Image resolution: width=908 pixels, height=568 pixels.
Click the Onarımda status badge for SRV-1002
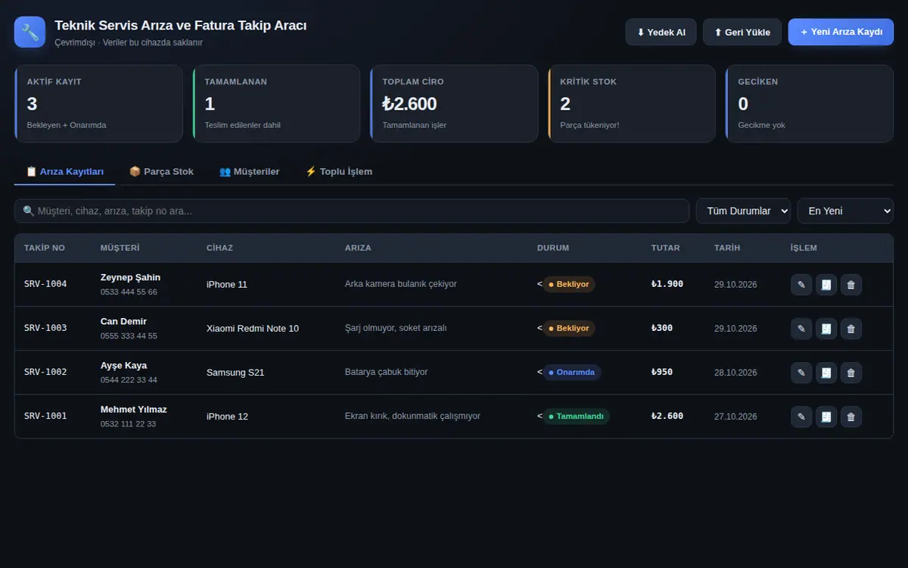click(x=572, y=373)
